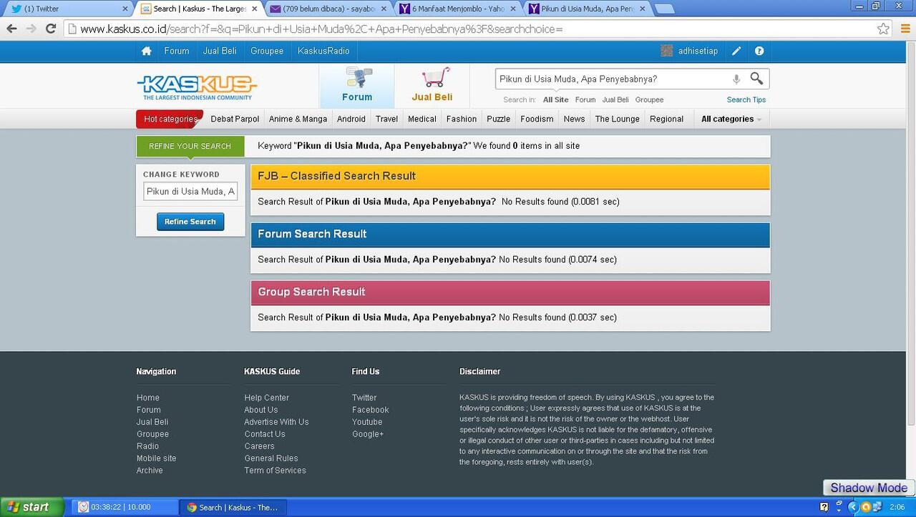The width and height of the screenshot is (916, 517).
Task: Open The Lounge category
Action: point(618,119)
